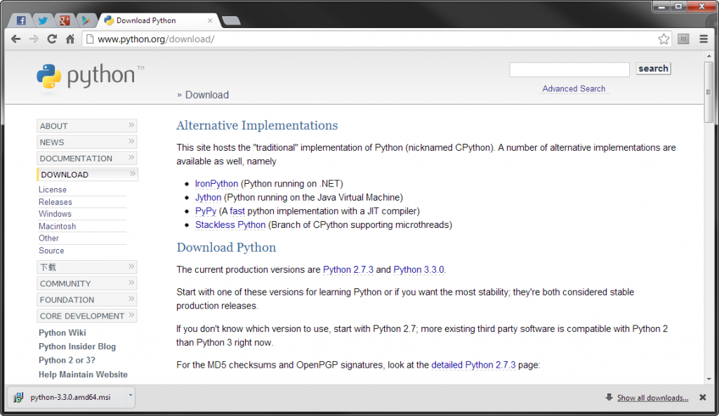Go forward to the next page

pyautogui.click(x=34, y=39)
